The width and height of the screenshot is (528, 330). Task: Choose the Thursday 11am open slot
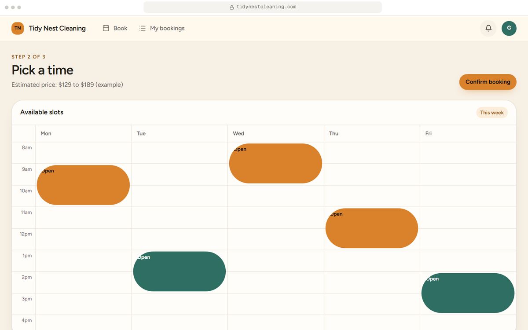coord(372,228)
